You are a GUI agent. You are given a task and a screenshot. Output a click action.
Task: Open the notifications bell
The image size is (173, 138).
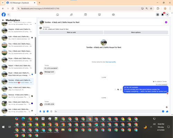coord(163,14)
